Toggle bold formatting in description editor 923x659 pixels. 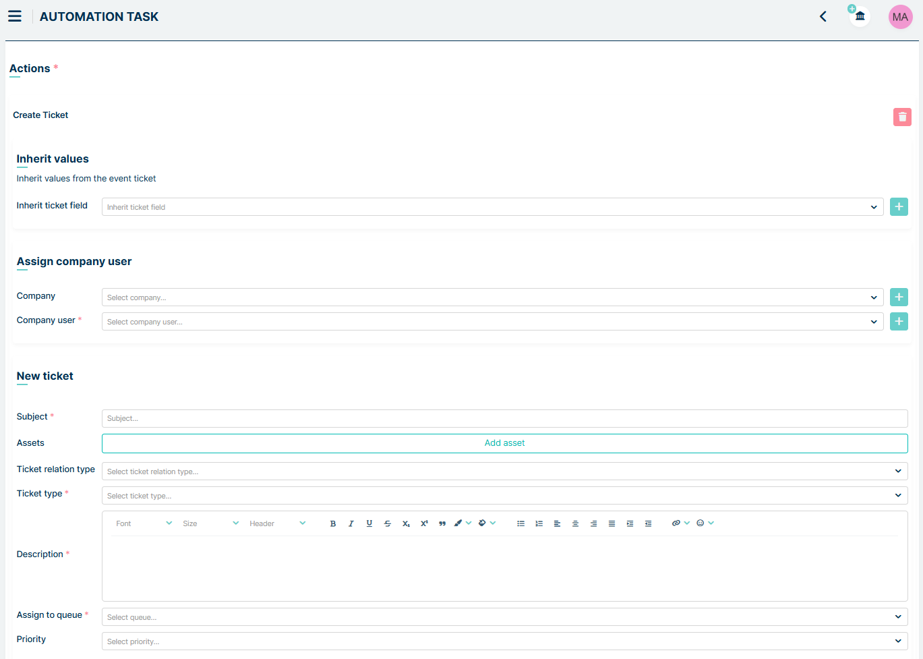332,523
